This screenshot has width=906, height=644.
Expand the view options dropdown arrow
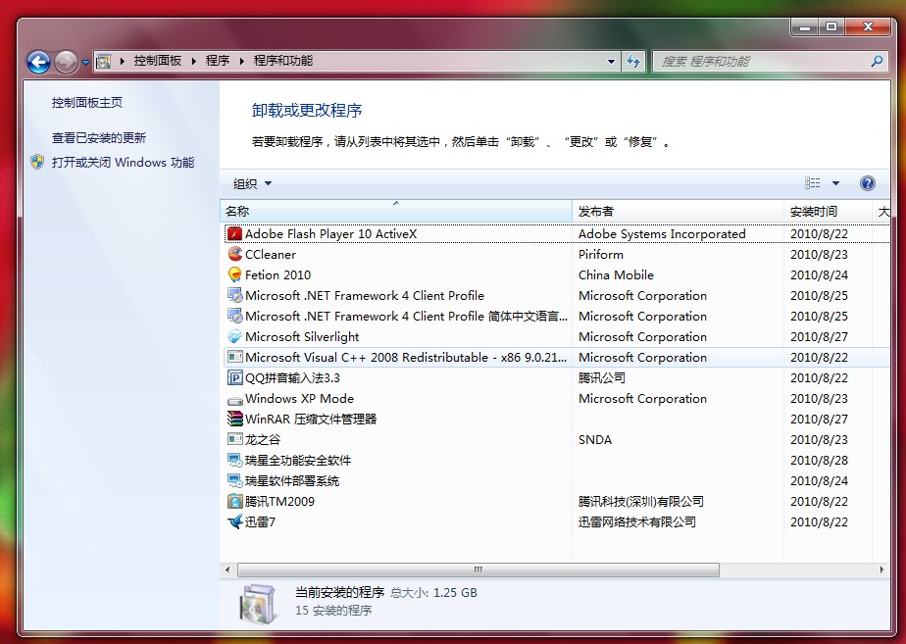tap(835, 183)
